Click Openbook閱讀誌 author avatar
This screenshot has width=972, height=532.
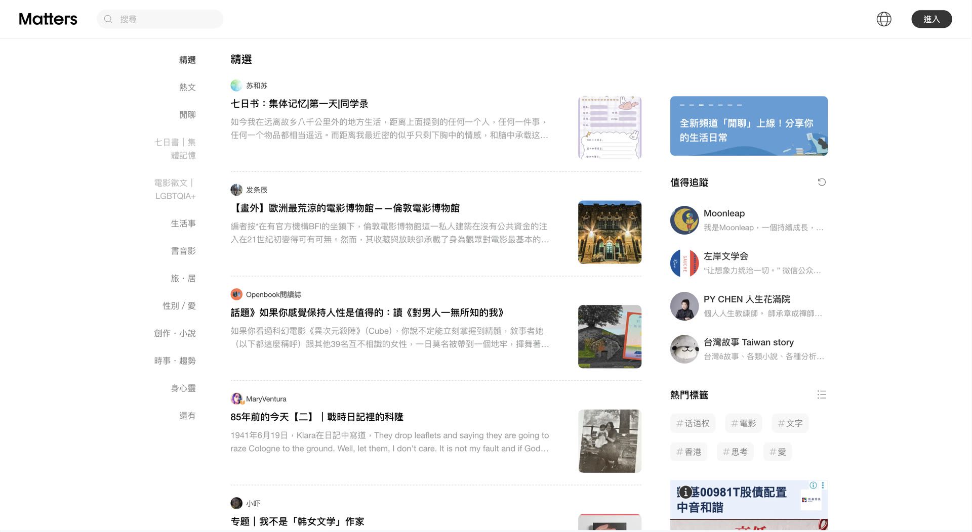coord(236,294)
